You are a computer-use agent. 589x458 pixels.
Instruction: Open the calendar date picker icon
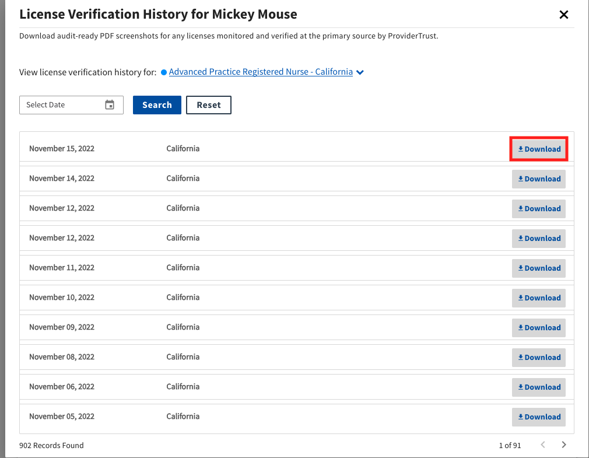point(110,105)
